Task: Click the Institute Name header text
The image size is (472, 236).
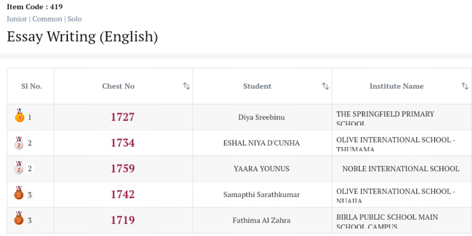Action: tap(396, 86)
